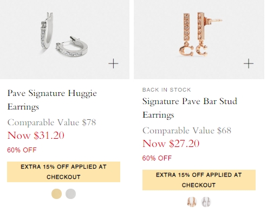Click 60% OFF label under $27.20
The width and height of the screenshot is (267, 212).
tap(157, 158)
